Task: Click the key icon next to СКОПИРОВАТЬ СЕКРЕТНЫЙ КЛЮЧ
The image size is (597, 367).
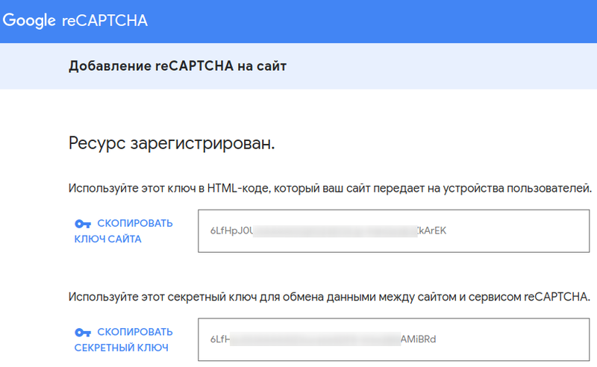Action: pyautogui.click(x=83, y=333)
